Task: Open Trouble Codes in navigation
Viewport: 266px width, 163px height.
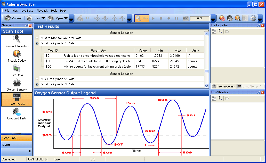Action: click(x=17, y=56)
